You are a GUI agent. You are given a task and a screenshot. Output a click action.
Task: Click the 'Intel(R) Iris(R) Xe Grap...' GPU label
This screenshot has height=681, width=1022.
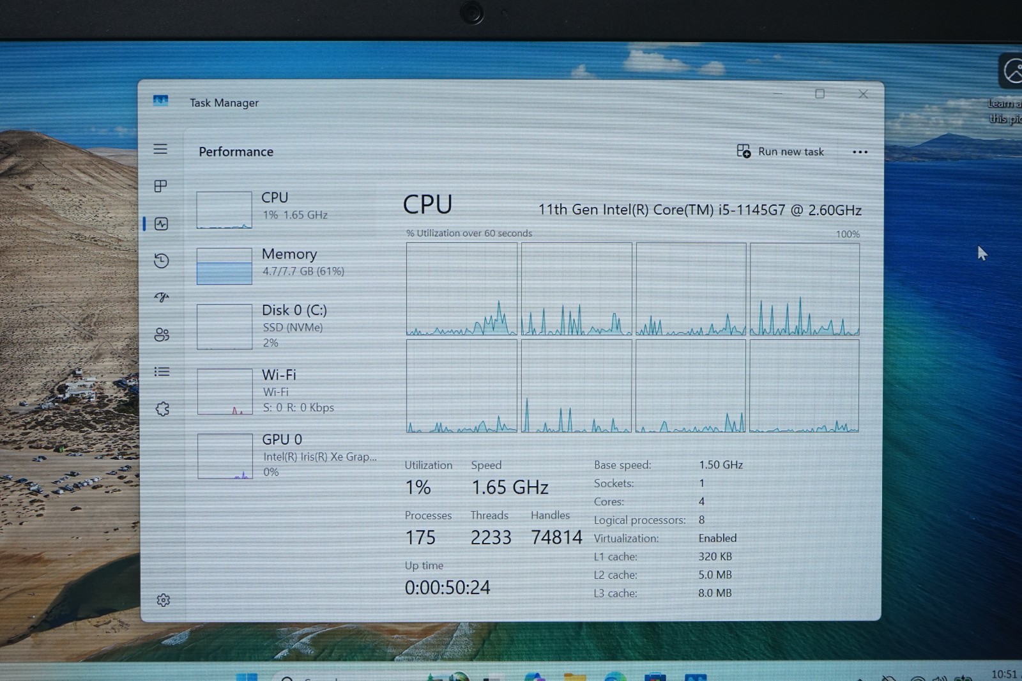[320, 457]
